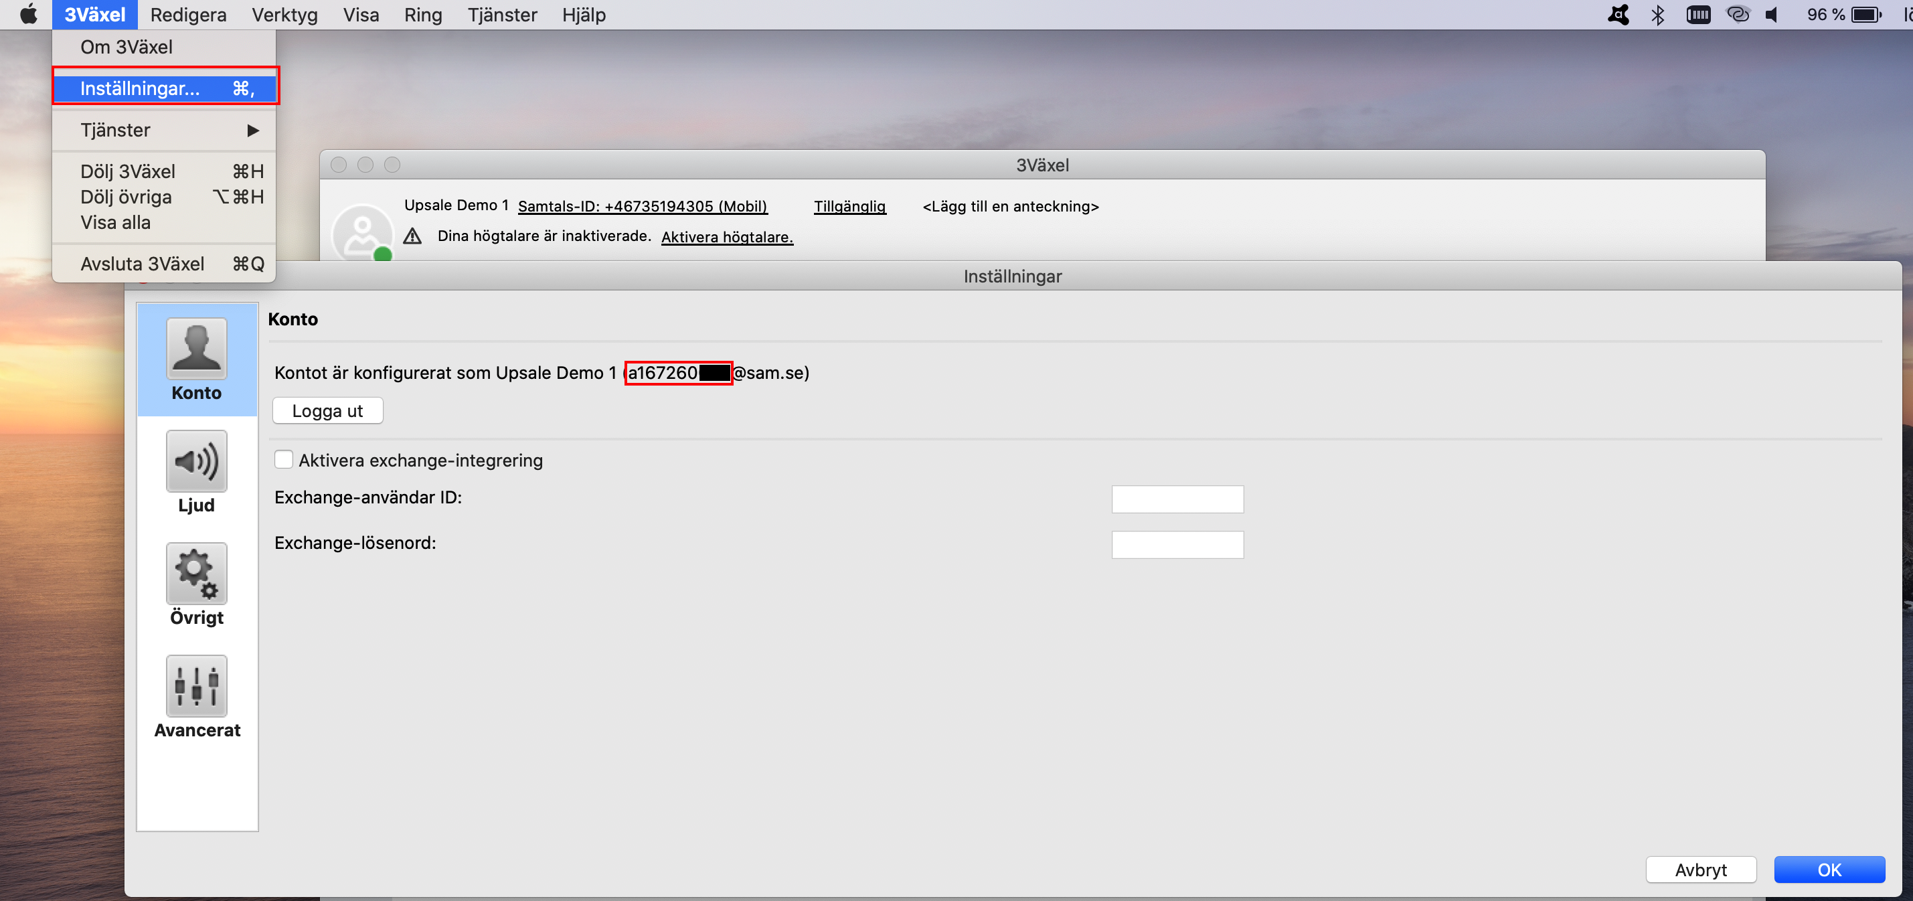Screen dimensions: 1913x901
Task: Cancel settings with the Avbryt button
Action: coord(1701,869)
